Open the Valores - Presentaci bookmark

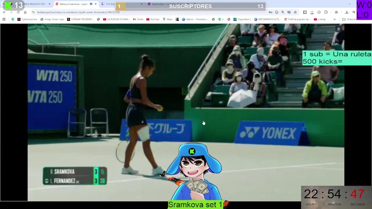click(195, 19)
